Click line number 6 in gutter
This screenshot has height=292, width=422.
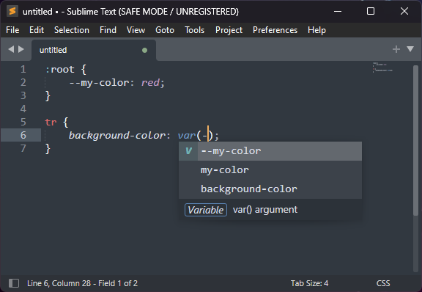pos(23,135)
